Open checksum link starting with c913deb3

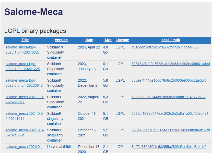point(165,47)
